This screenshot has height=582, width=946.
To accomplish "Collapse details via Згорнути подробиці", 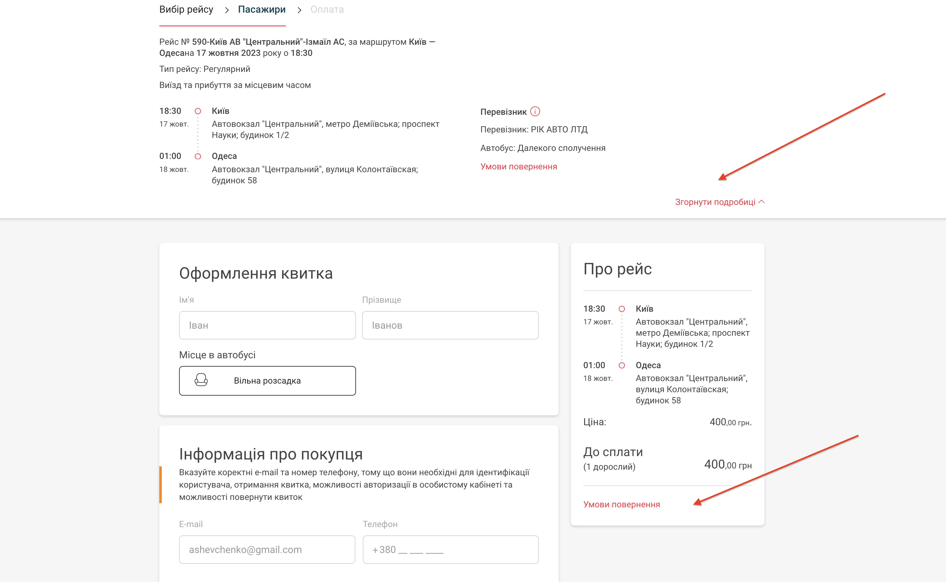I will pos(715,202).
